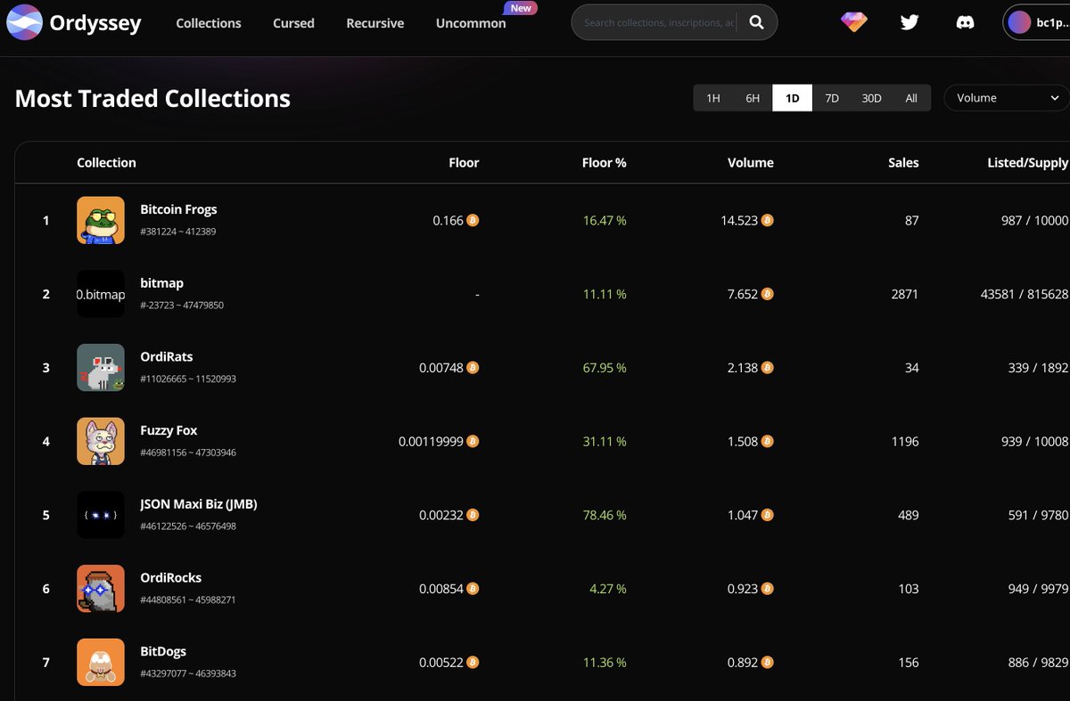1070x701 pixels.
Task: Click bitcoin icon beside floor 0.00232
Action: point(473,515)
